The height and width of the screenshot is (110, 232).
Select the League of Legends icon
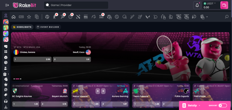[171, 17]
